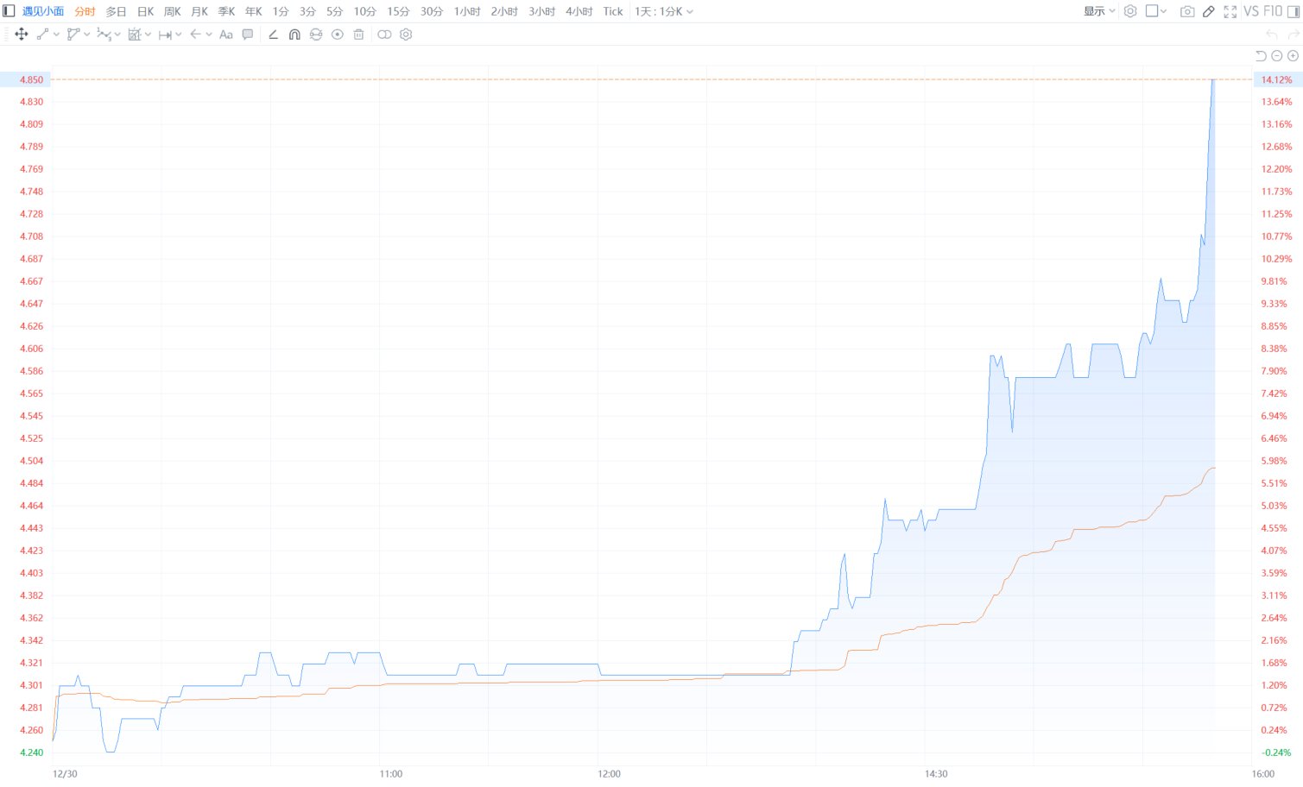
Task: Click the 遇见小面 stock name
Action: [43, 11]
